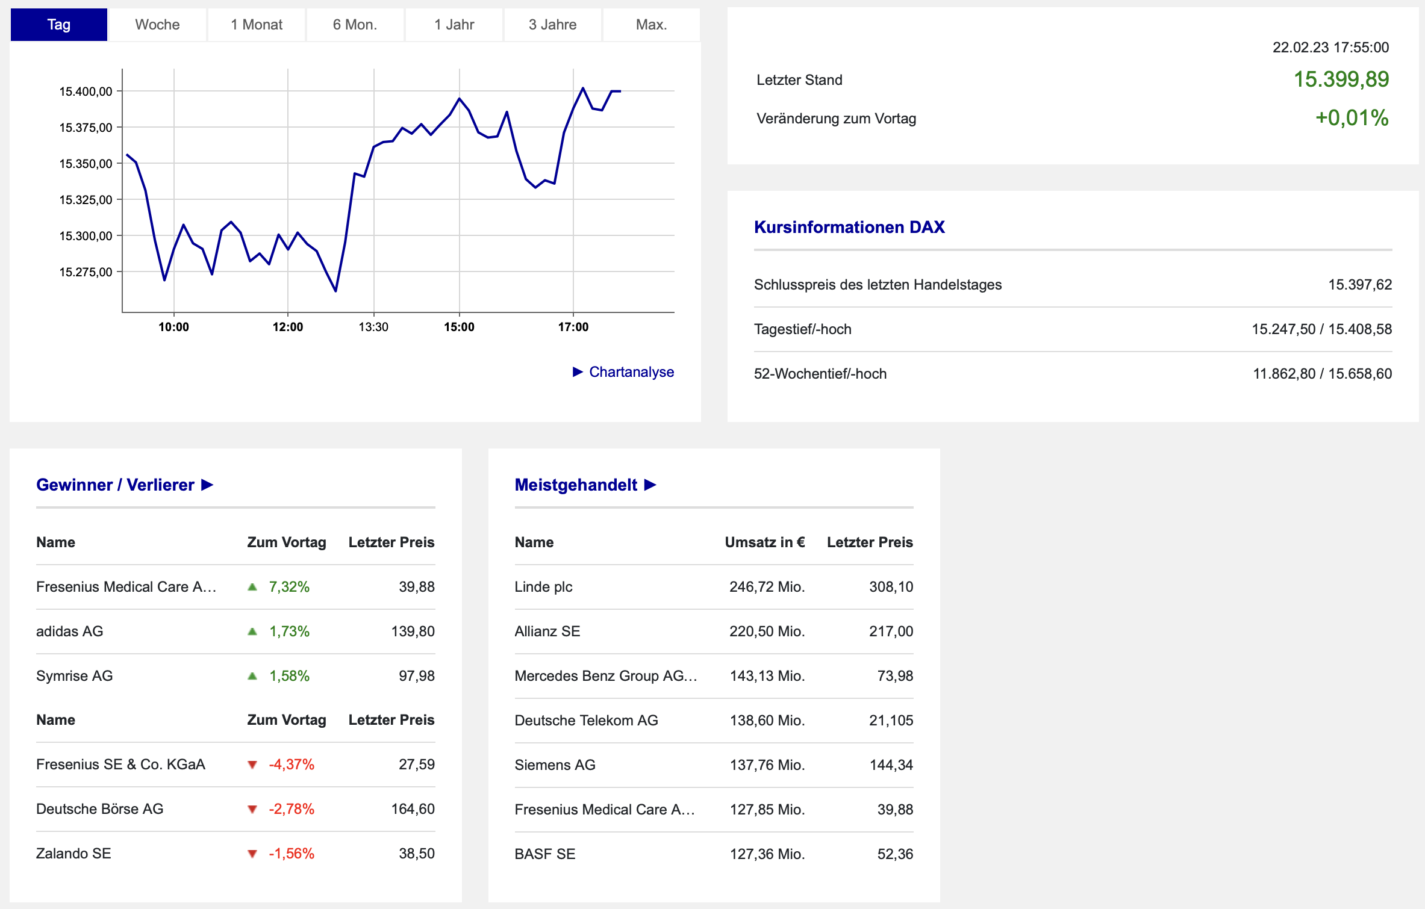Click the Kursinformationen DAX heading
Viewport: 1425px width, 909px height.
point(849,227)
